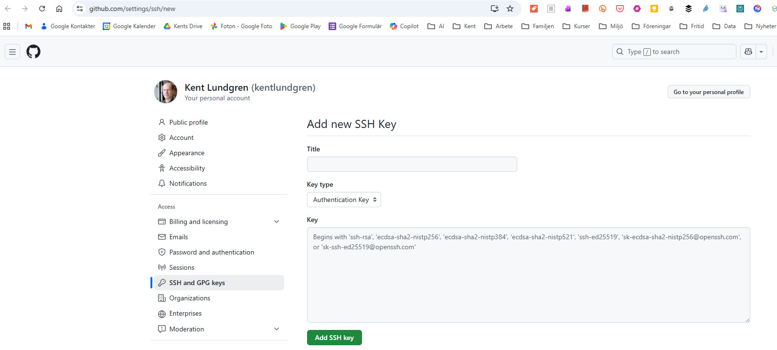Screen dimensions: 777x350
Task: Open Google Formulär bookmark
Action: (355, 26)
